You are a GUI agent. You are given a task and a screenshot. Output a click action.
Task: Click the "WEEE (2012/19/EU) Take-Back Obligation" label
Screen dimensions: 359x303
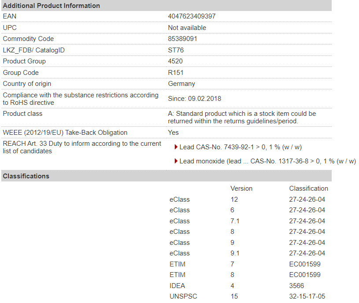point(65,133)
